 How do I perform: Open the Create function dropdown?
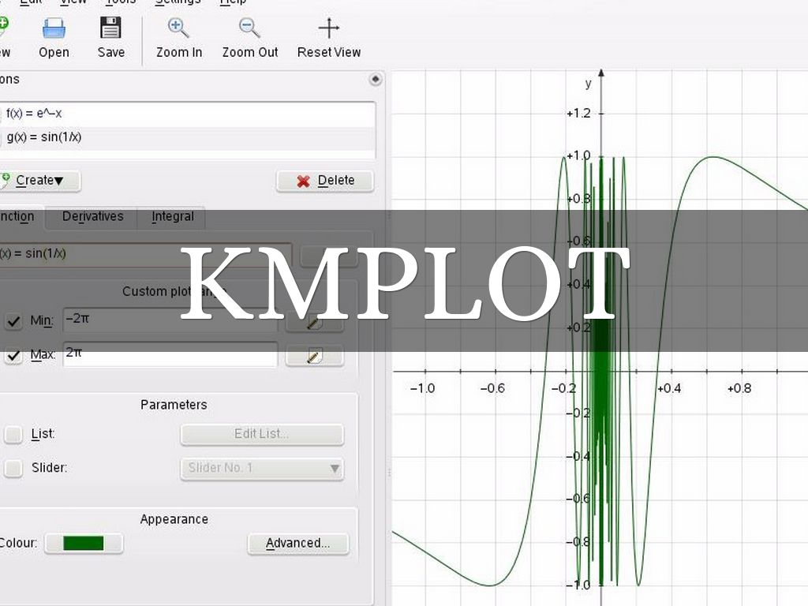pyautogui.click(x=38, y=181)
